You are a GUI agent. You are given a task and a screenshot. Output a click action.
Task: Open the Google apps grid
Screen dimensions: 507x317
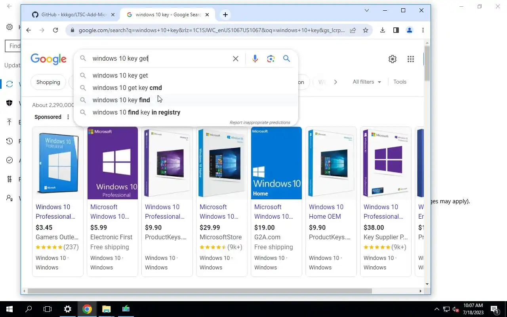(x=411, y=59)
